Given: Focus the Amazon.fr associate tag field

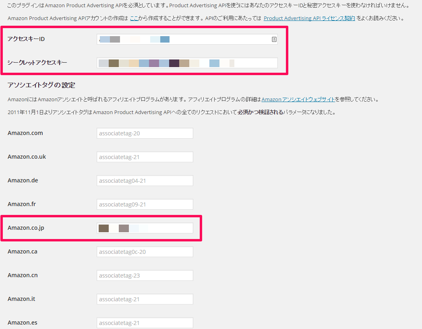Looking at the screenshot, I should click(x=145, y=204).
